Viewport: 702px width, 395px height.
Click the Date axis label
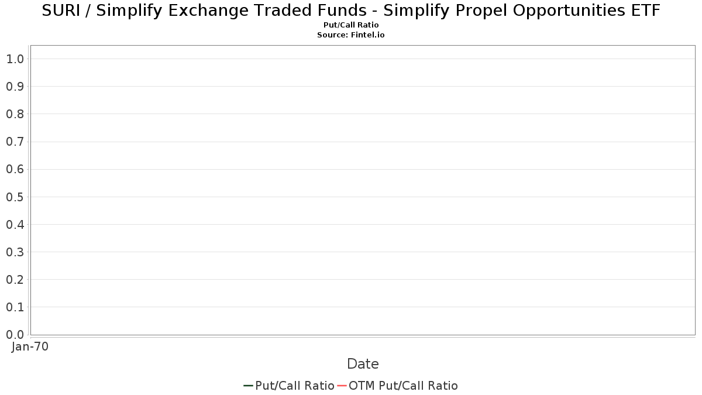[363, 364]
